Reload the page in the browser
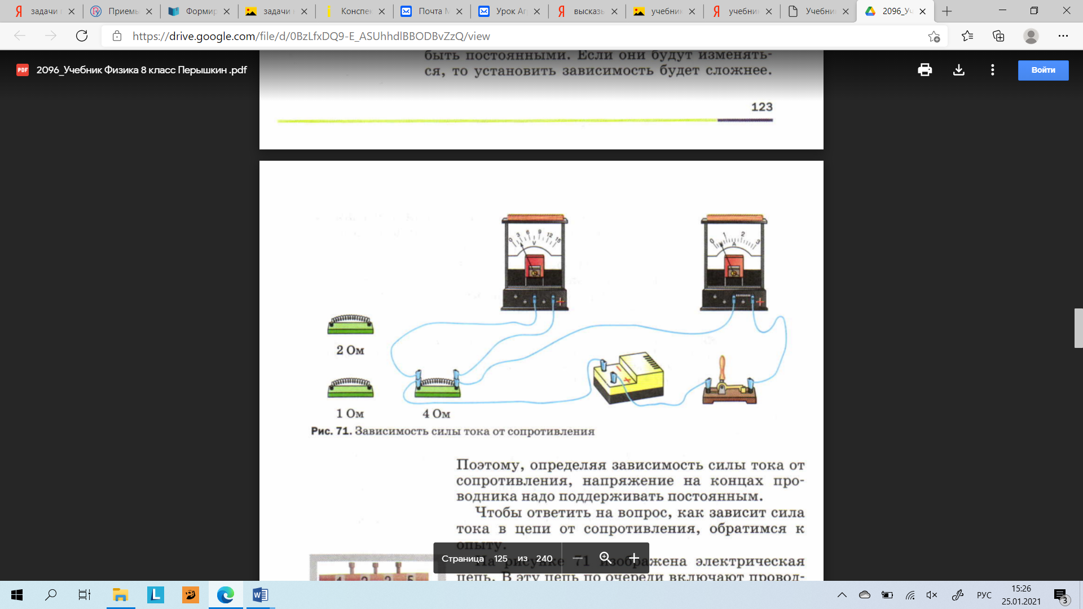1083x609 pixels. pos(82,36)
